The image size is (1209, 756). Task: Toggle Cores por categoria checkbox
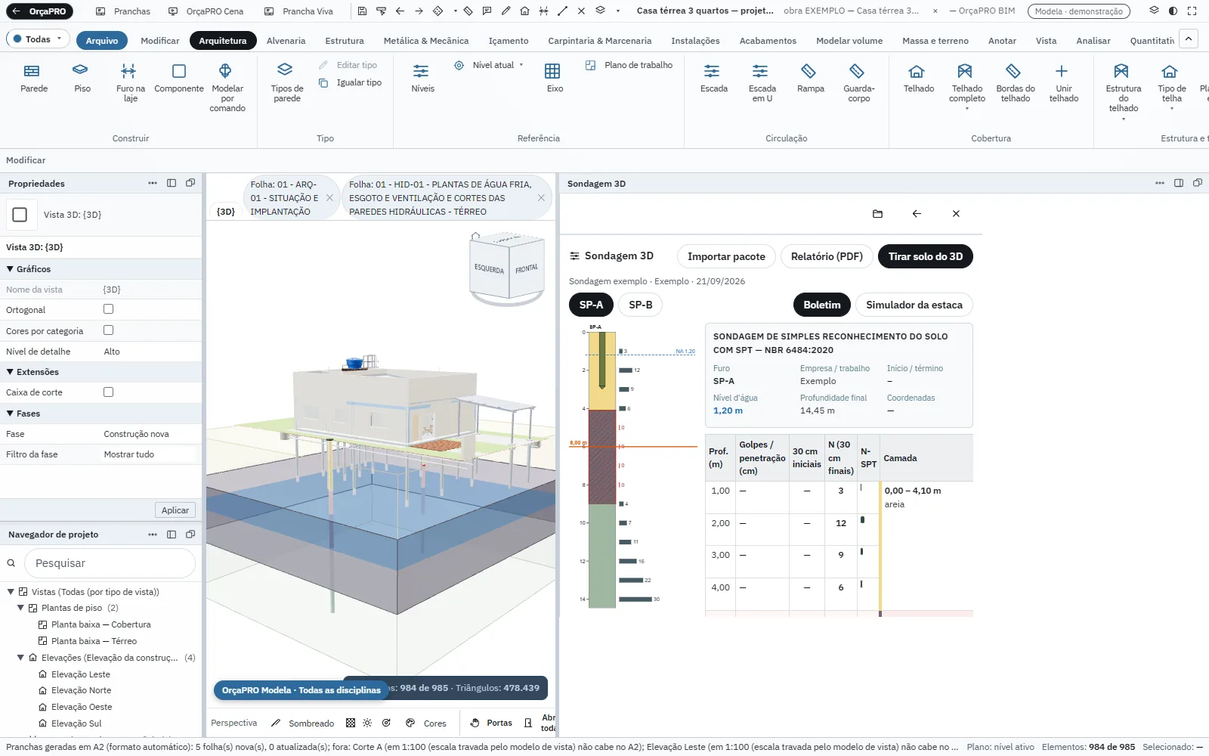click(108, 330)
